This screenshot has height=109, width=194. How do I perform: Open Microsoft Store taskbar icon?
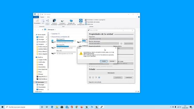(62, 107)
